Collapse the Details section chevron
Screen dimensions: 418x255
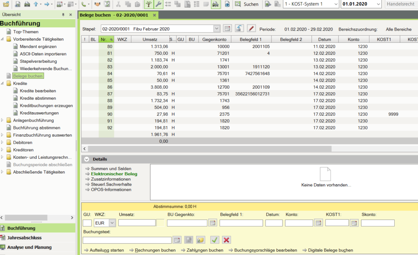click(87, 159)
